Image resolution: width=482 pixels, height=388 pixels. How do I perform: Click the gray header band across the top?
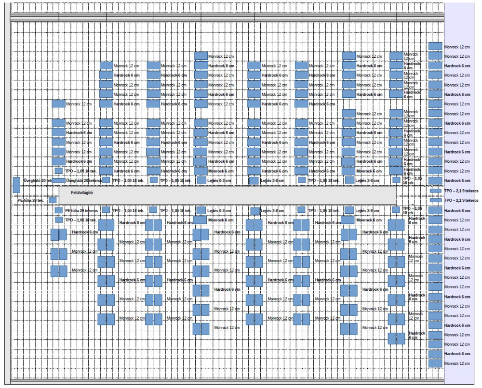tap(227, 17)
